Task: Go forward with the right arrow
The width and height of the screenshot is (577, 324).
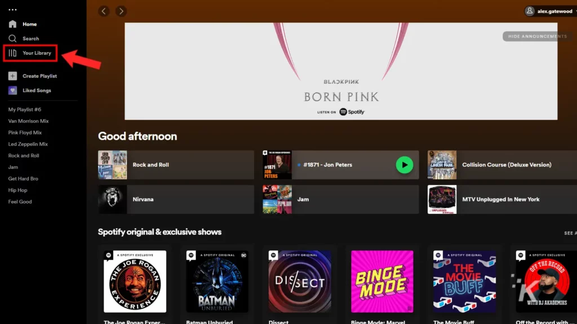Action: pos(121,11)
